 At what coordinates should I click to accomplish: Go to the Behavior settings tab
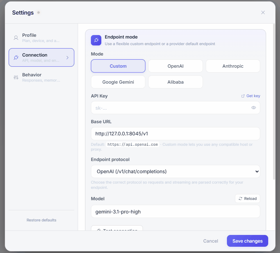(41, 77)
